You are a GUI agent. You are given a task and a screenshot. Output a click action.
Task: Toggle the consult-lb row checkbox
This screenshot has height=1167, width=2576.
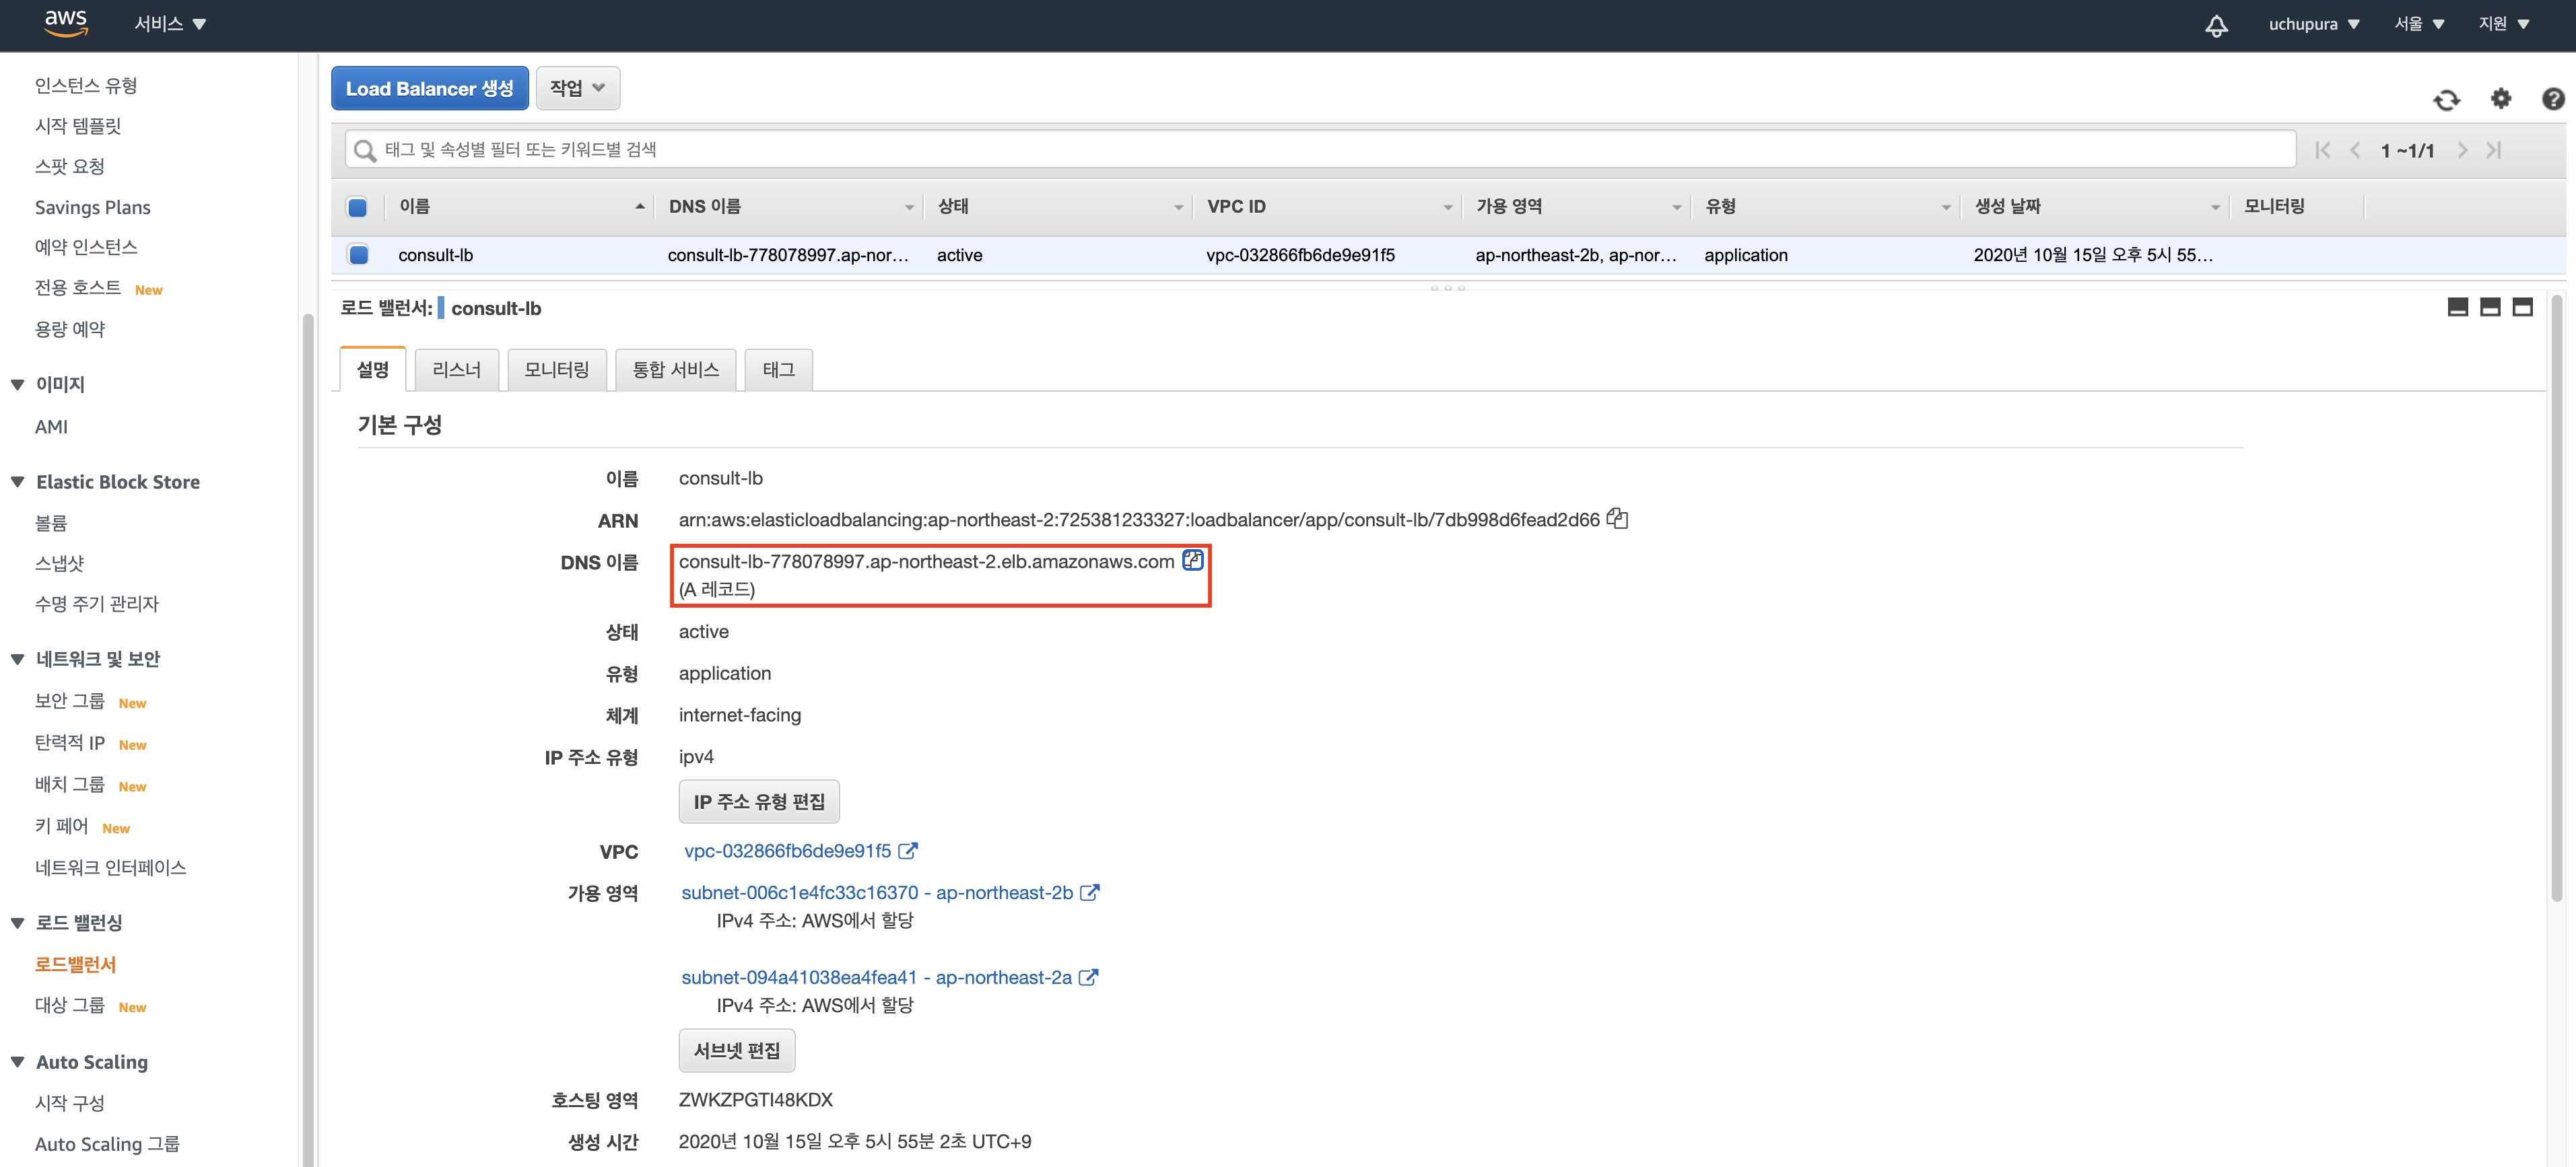click(x=358, y=255)
